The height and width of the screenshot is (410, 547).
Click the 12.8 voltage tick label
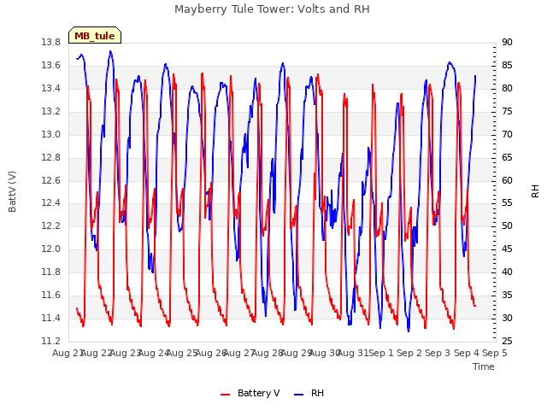point(51,157)
